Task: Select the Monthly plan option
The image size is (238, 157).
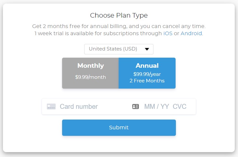Action: 90,73
